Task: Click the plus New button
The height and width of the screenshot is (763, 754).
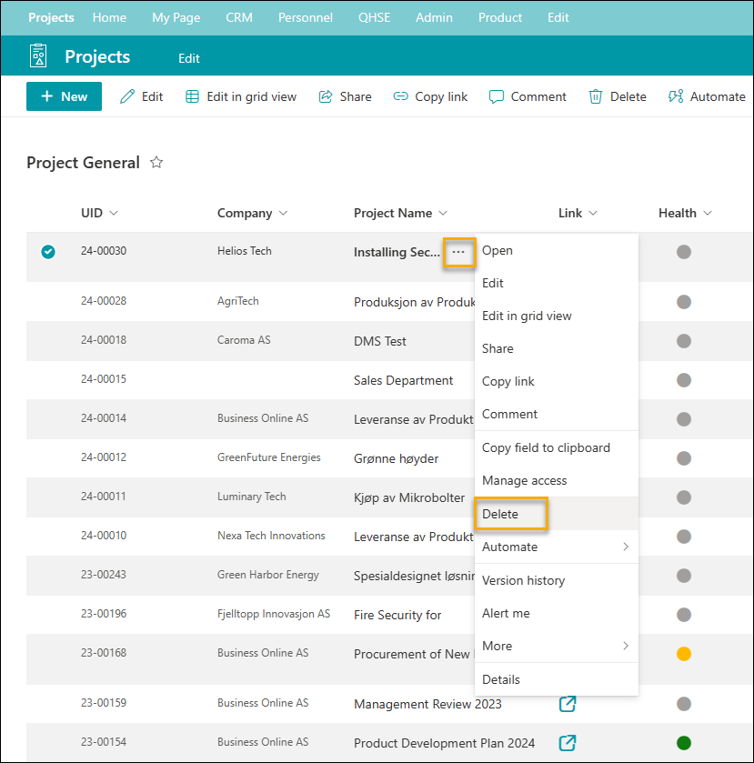Action: [x=64, y=96]
